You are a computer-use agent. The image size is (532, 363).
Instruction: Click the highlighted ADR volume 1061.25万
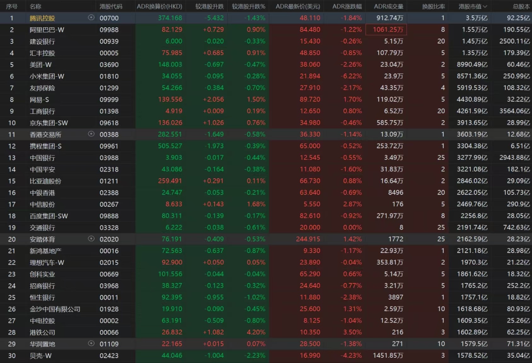(x=386, y=30)
